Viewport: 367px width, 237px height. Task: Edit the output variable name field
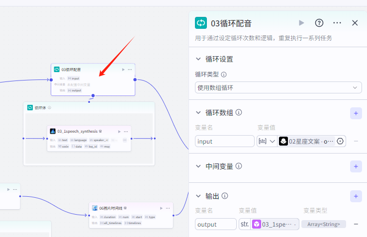point(215,224)
